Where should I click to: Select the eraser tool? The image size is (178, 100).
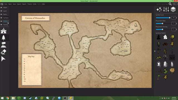pyautogui.click(x=4, y=52)
